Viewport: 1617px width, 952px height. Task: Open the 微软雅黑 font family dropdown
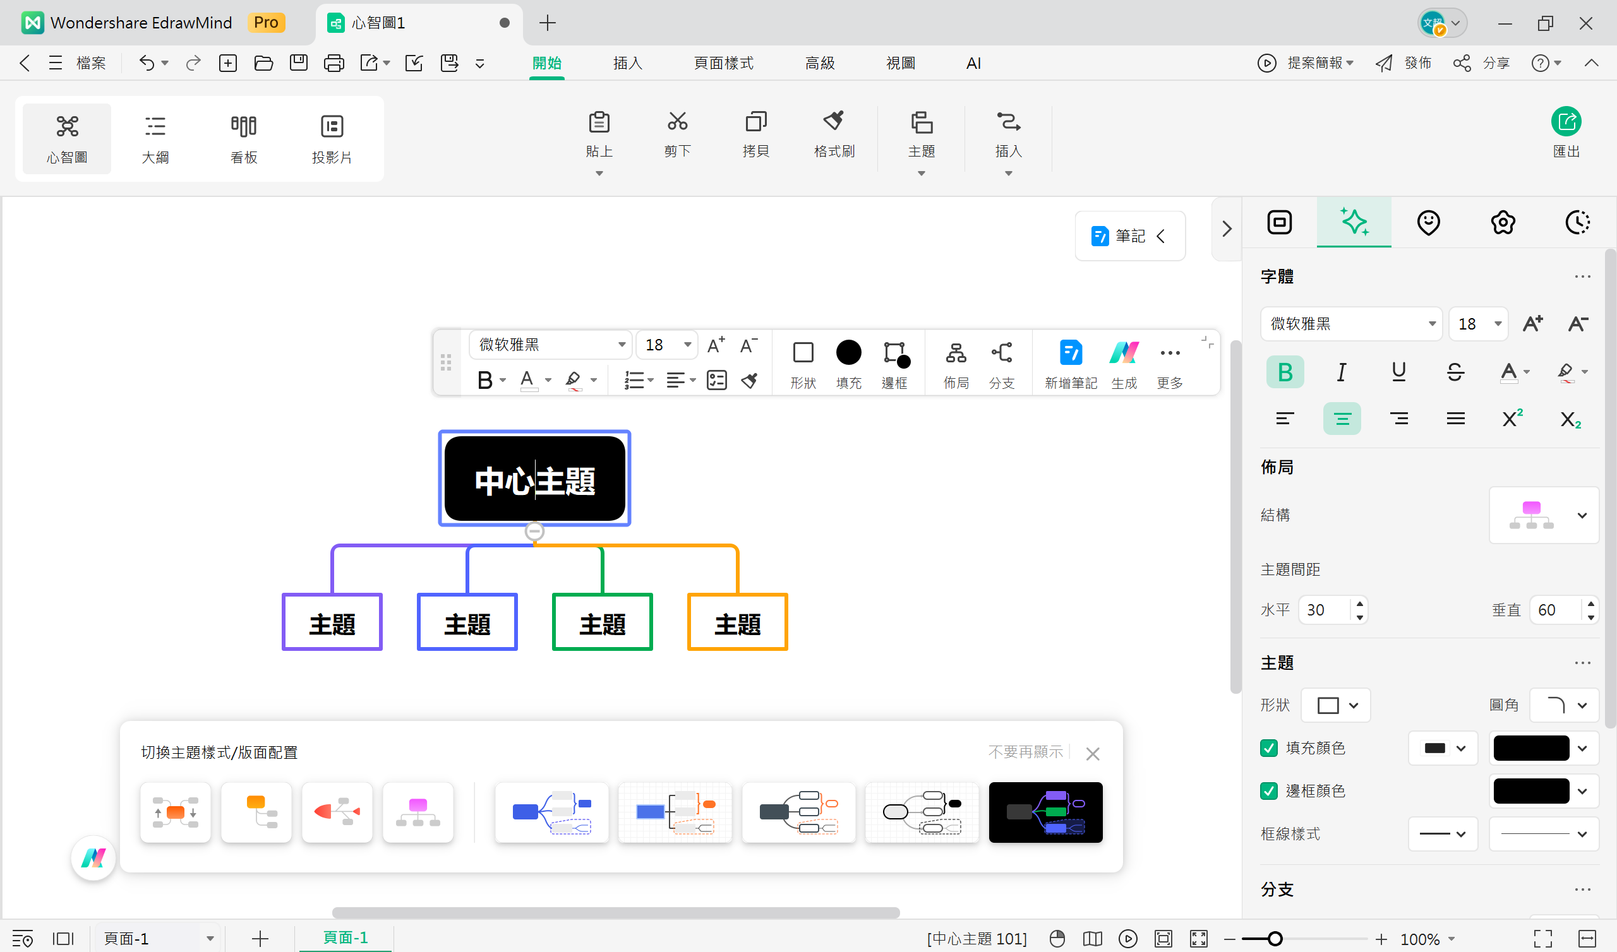pos(1350,324)
